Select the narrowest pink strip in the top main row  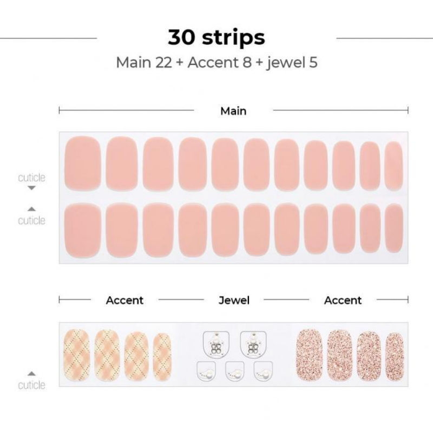pos(393,166)
